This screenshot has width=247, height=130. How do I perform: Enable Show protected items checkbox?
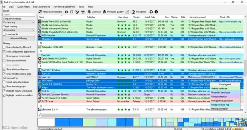(4, 60)
